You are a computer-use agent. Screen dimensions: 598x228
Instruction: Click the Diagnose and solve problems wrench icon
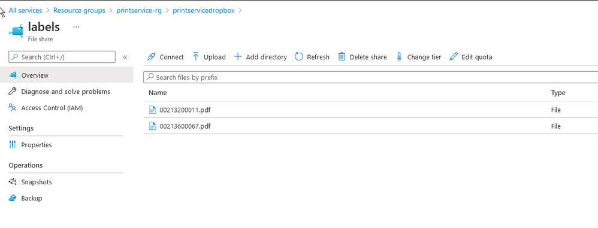(x=13, y=92)
